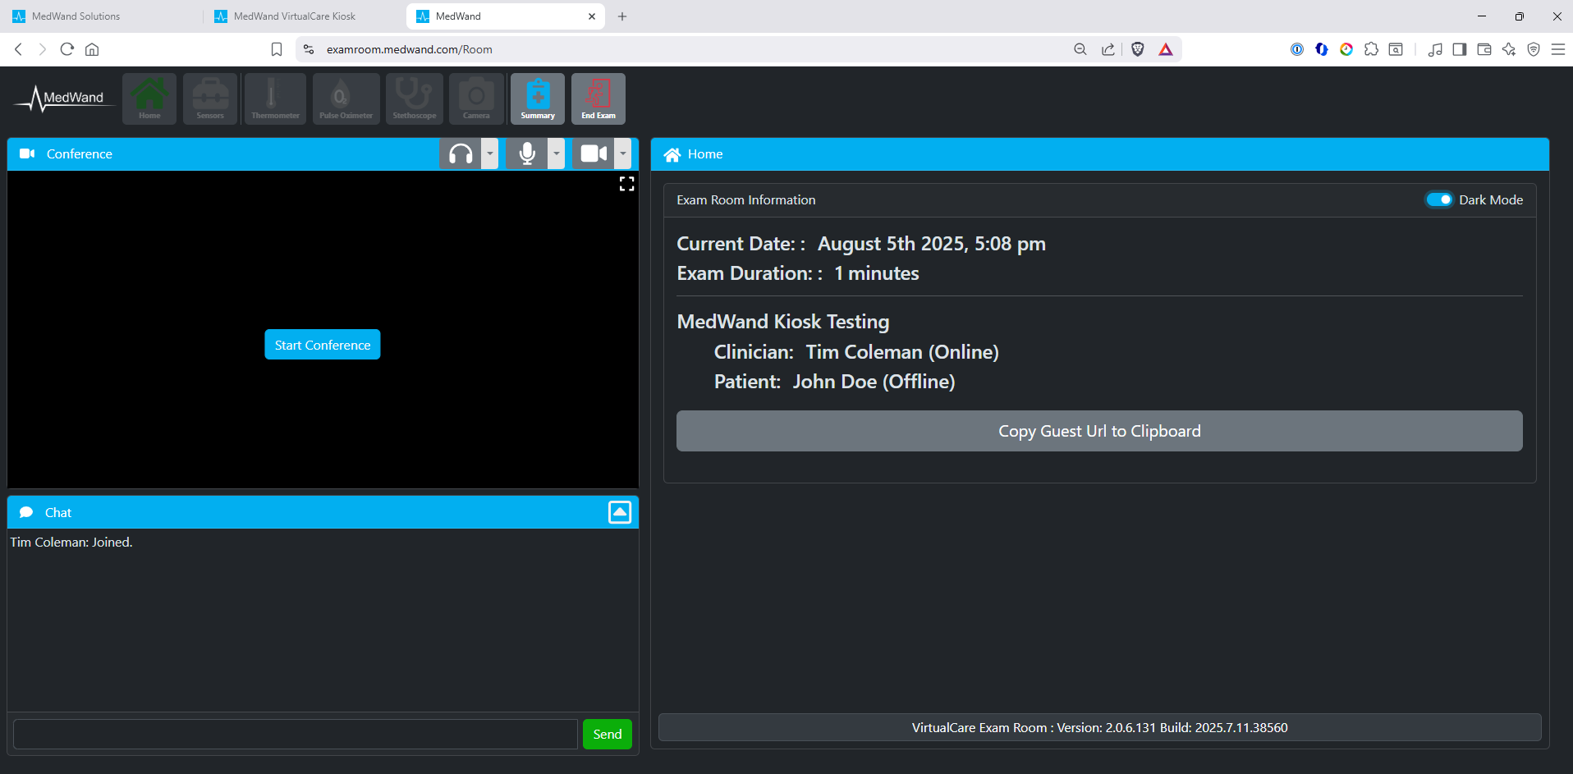Open the music playlist icon
The image size is (1573, 774).
(1435, 49)
